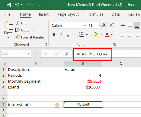Image resolution: width=141 pixels, height=117 pixels.
Task: Open the Font dialog launcher
Action: click(x=115, y=44)
